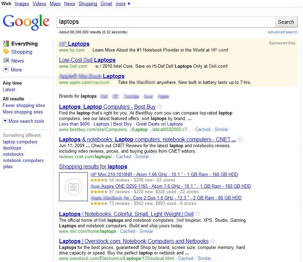
Task: Open Similar pages for www.dell.com/home/laptops result
Action: (146, 231)
